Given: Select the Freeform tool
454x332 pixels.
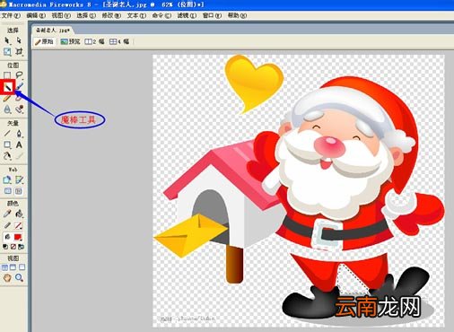Looking at the screenshot, I should click(x=7, y=156).
